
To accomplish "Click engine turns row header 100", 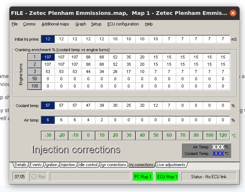I will pyautogui.click(x=35, y=86).
